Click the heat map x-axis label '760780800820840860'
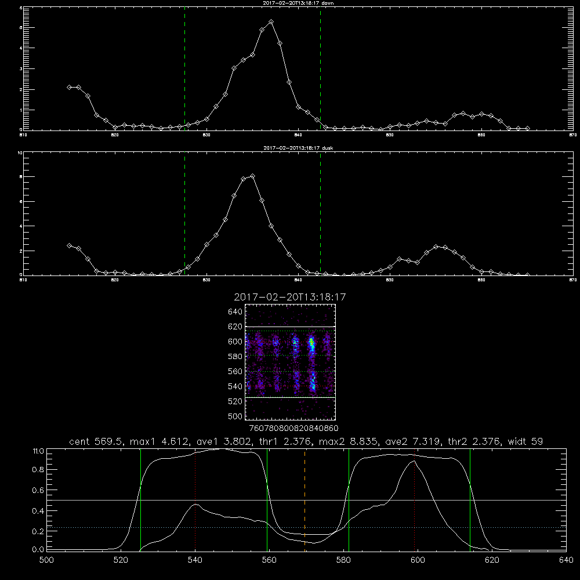 [293, 428]
